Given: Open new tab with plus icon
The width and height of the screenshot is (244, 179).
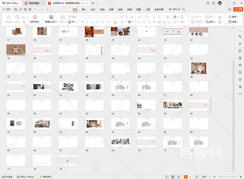Looking at the screenshot, I should pyautogui.click(x=93, y=3).
